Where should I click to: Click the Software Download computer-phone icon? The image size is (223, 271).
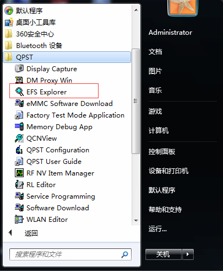[19, 208]
